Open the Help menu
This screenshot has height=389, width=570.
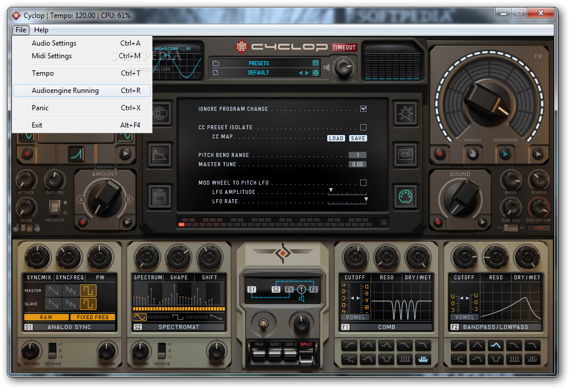(x=41, y=30)
